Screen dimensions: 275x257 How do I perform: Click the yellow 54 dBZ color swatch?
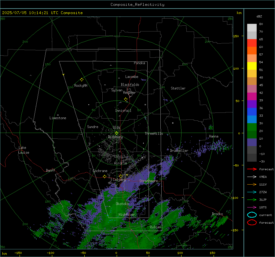[x=252, y=66]
